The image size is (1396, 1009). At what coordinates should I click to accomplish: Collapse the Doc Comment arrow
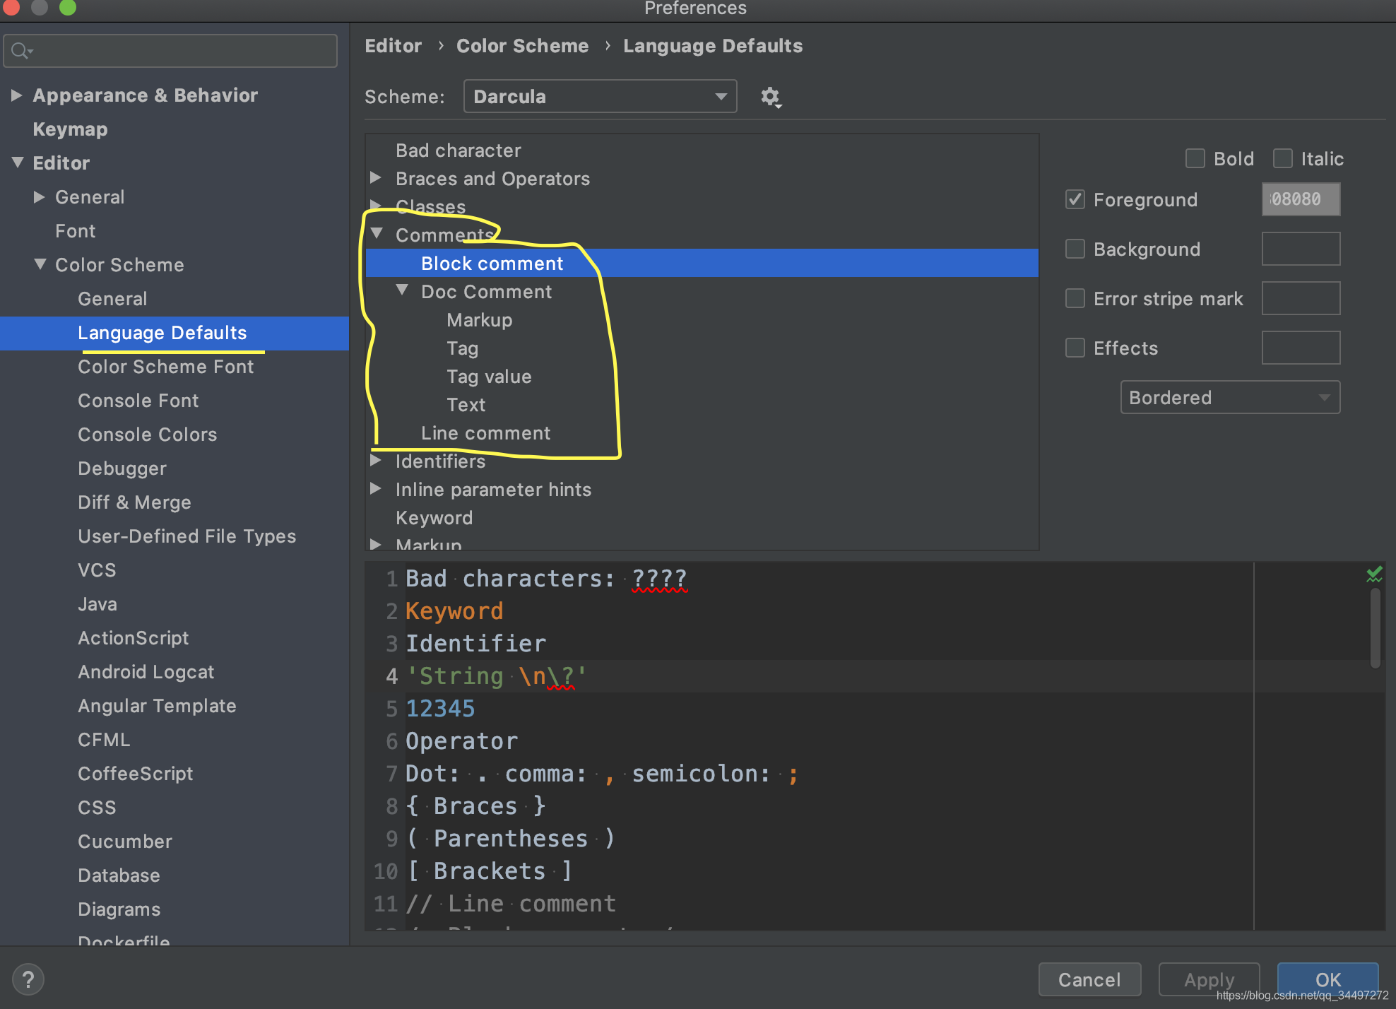[x=402, y=290]
